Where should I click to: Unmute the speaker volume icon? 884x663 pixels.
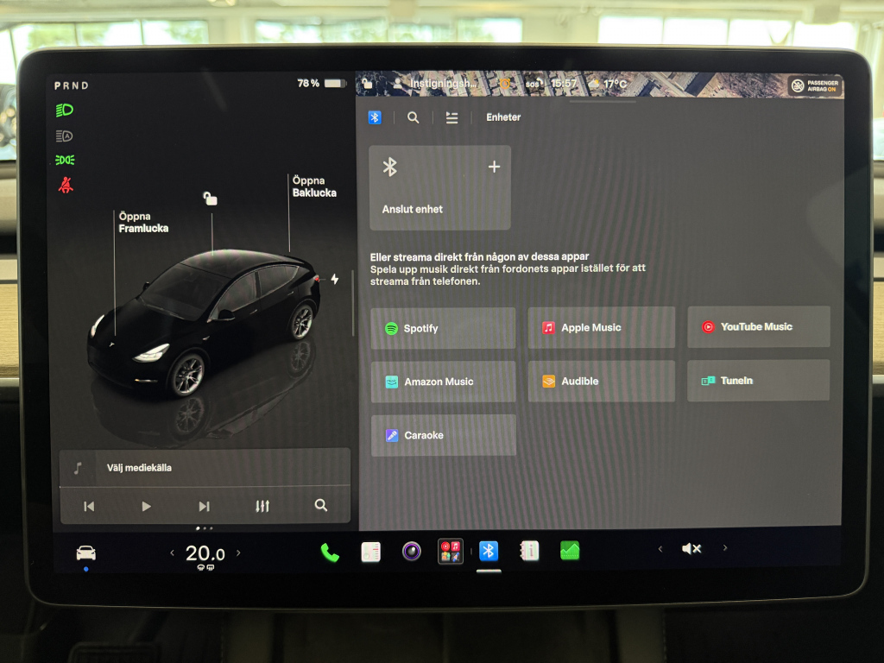[691, 548]
